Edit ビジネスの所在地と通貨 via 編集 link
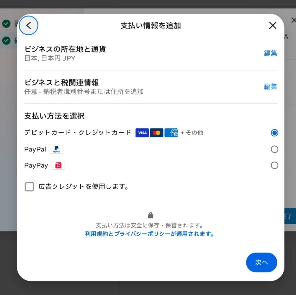The image size is (296, 295). click(270, 53)
